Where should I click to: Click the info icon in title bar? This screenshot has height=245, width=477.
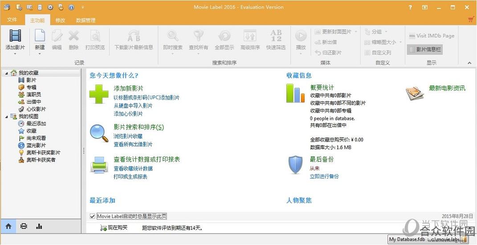coord(72,7)
